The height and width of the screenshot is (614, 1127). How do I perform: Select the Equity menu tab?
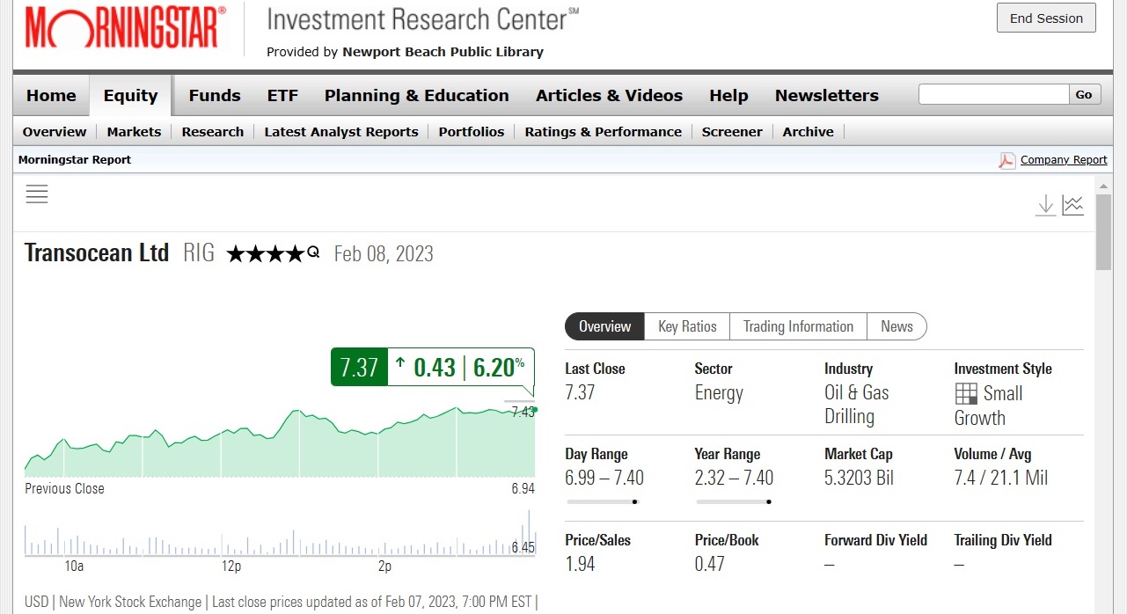coord(130,96)
